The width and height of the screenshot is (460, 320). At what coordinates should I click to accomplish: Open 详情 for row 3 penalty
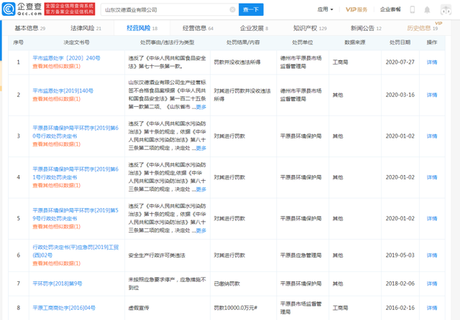(432, 136)
